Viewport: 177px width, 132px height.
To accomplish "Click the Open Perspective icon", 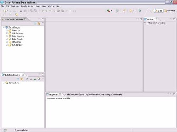I will (x=152, y=11).
